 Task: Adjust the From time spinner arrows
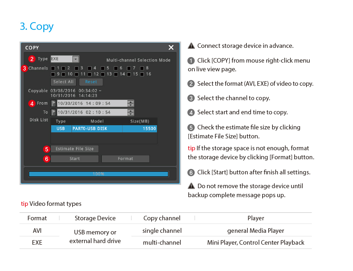pos(131,103)
